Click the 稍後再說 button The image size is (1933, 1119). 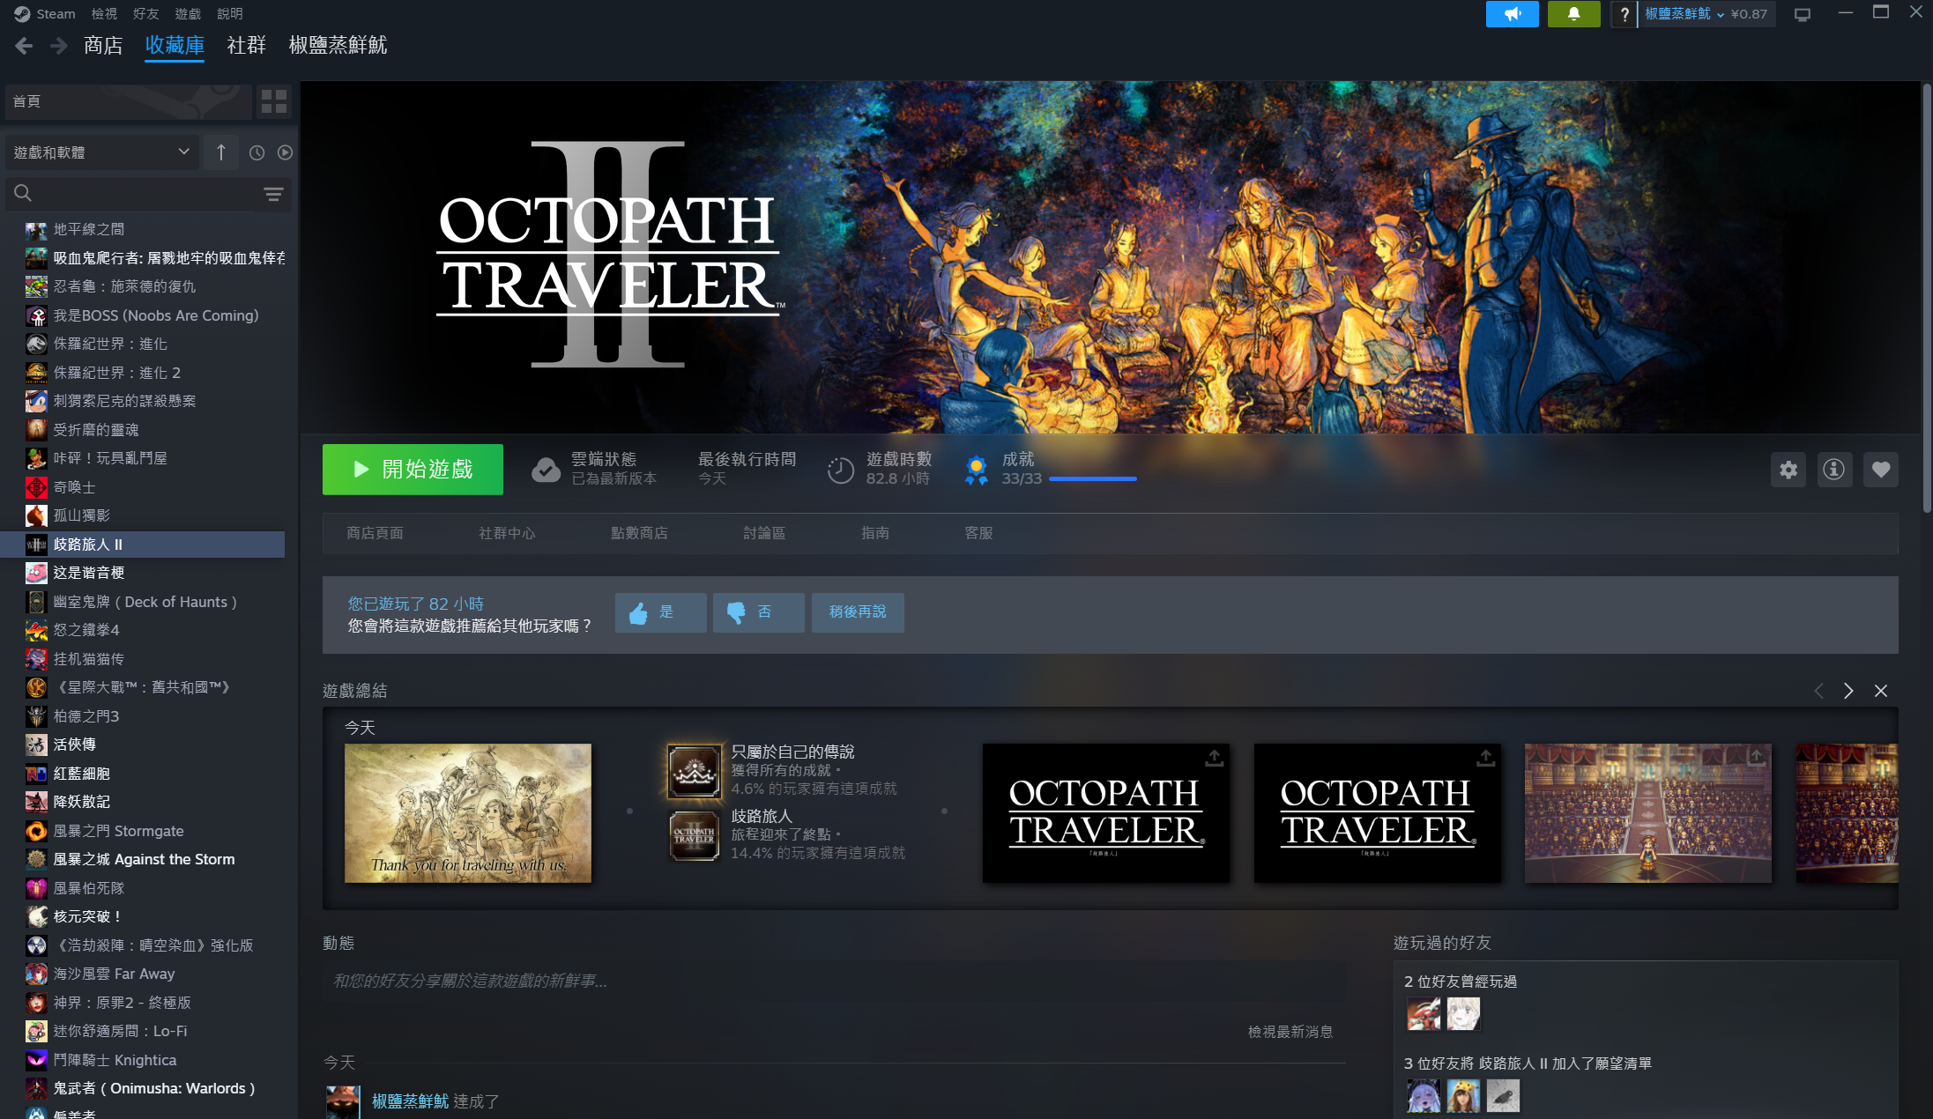coord(858,612)
